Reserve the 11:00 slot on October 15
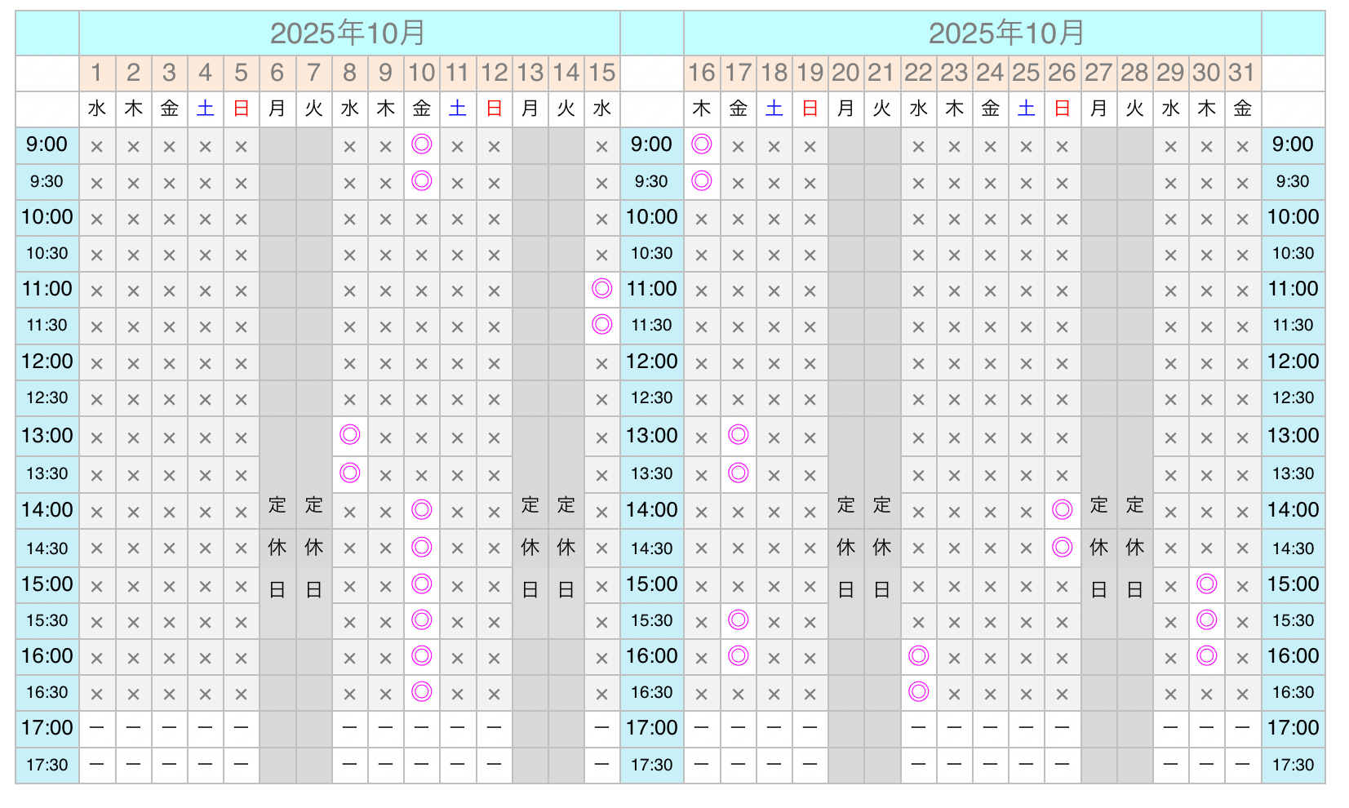Viewport: 1349px width, 808px height. (x=601, y=288)
